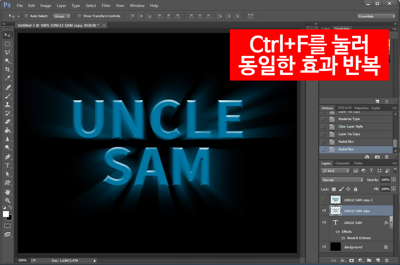The image size is (400, 265).
Task: Click the Create a new layer icon
Action: point(378,260)
